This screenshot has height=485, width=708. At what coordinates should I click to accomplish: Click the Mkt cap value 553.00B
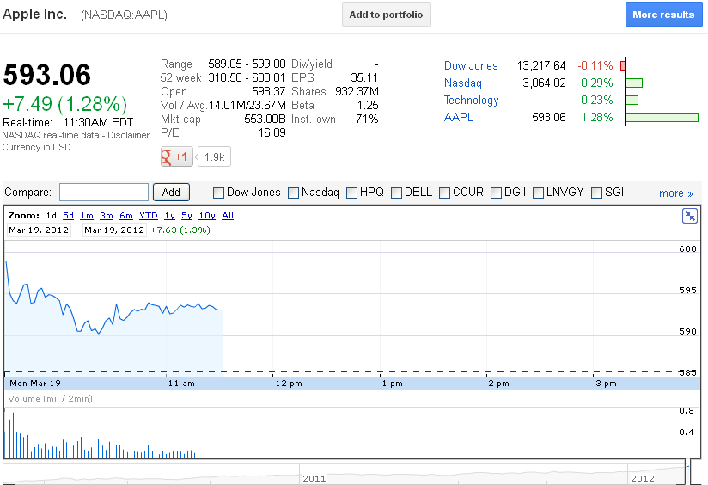265,120
